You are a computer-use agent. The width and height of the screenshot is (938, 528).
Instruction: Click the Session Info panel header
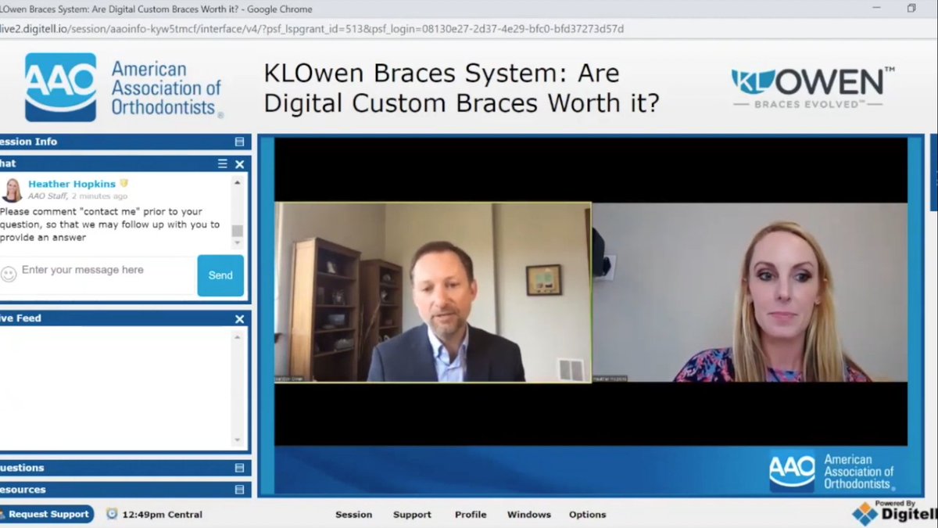pyautogui.click(x=125, y=142)
